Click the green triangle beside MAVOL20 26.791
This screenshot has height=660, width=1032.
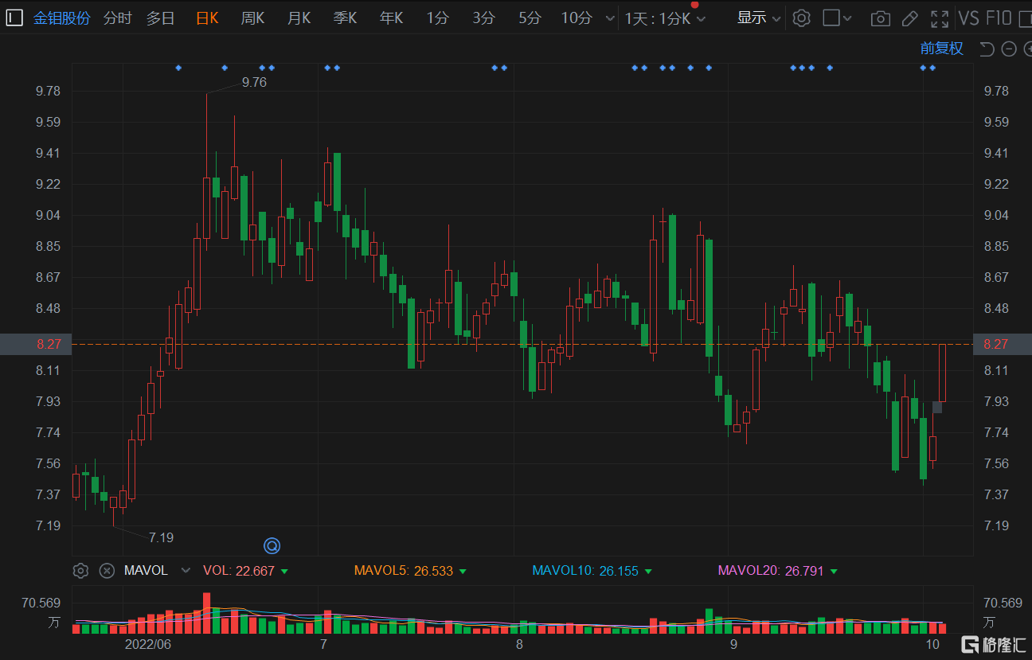[834, 572]
